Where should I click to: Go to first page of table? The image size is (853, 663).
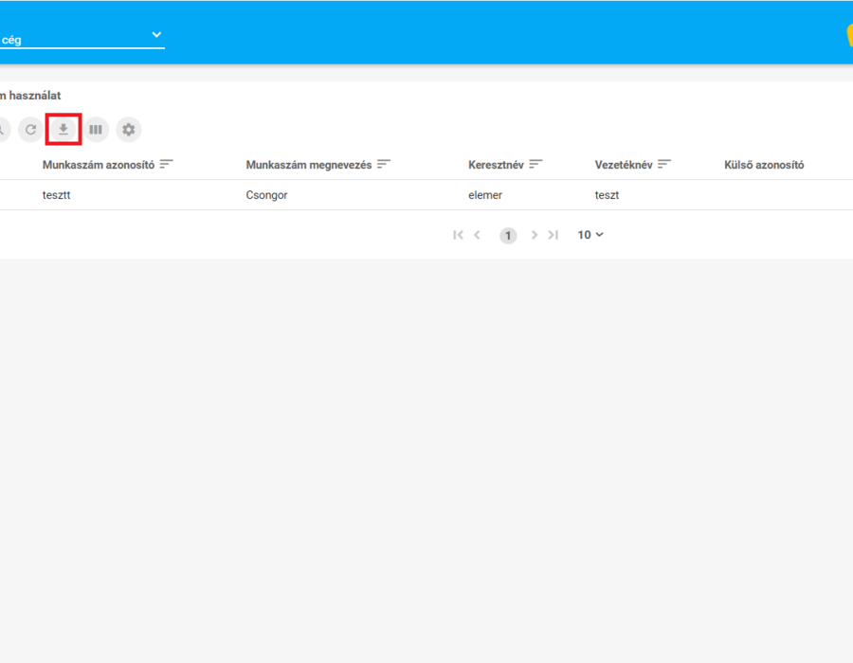(x=458, y=235)
